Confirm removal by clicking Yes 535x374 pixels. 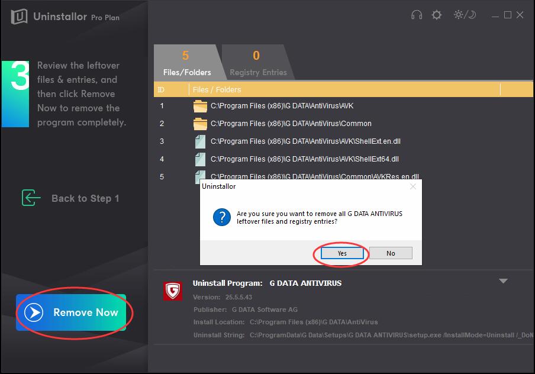342,253
